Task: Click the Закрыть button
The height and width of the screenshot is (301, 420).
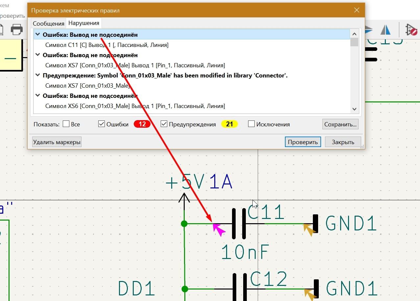Action: tap(343, 142)
